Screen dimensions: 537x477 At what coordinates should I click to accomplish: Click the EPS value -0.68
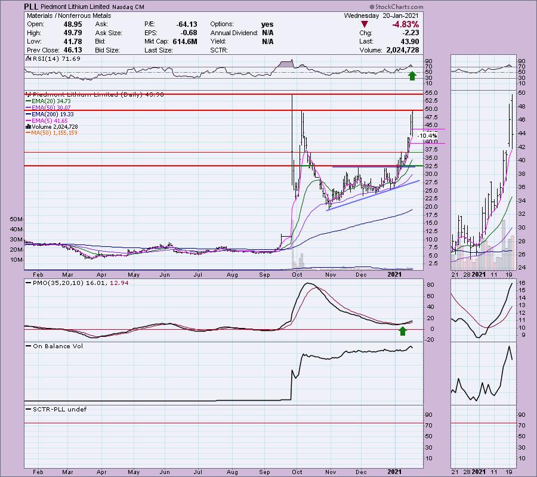click(x=189, y=33)
